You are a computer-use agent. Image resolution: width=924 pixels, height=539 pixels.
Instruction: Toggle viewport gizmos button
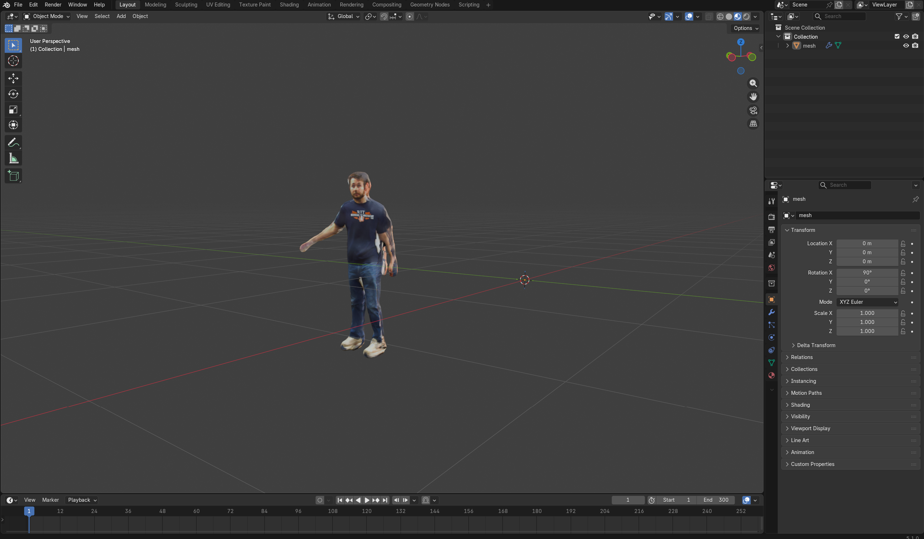point(668,17)
